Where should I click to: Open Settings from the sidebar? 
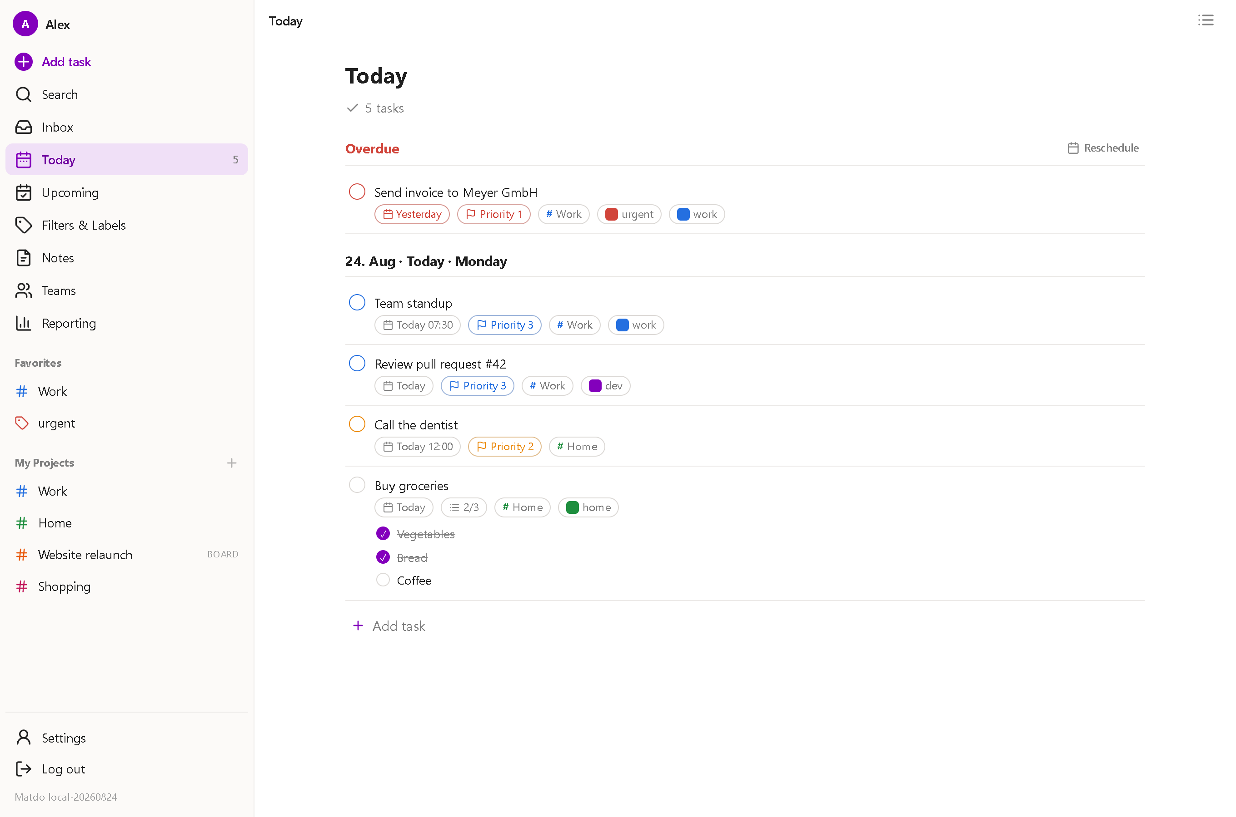coord(126,738)
